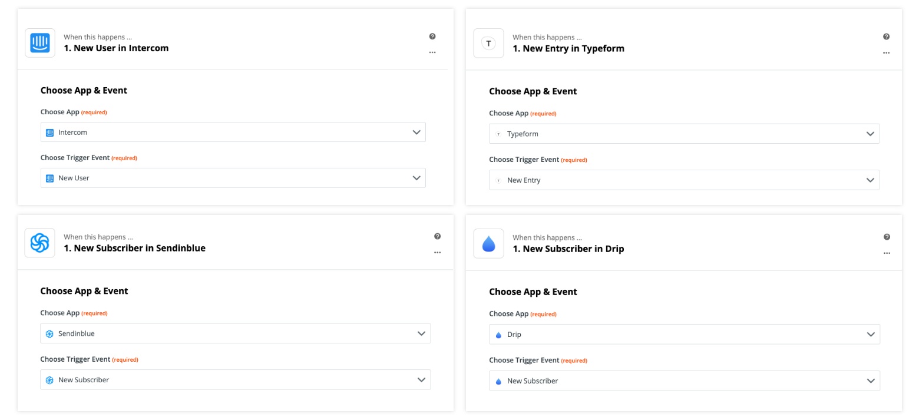This screenshot has height=420, width=919.
Task: Click the Drip water drop logo icon
Action: point(488,243)
